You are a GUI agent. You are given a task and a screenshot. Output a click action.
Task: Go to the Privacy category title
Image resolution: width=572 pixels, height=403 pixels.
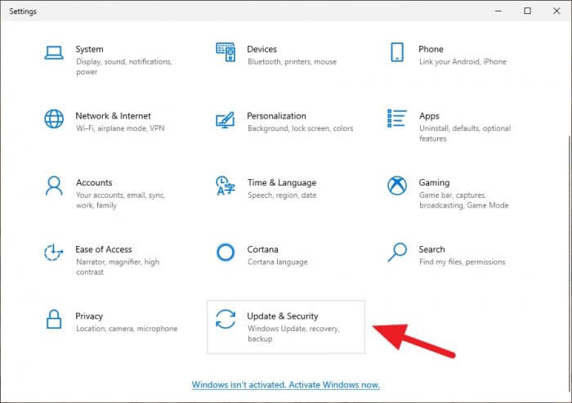(89, 316)
